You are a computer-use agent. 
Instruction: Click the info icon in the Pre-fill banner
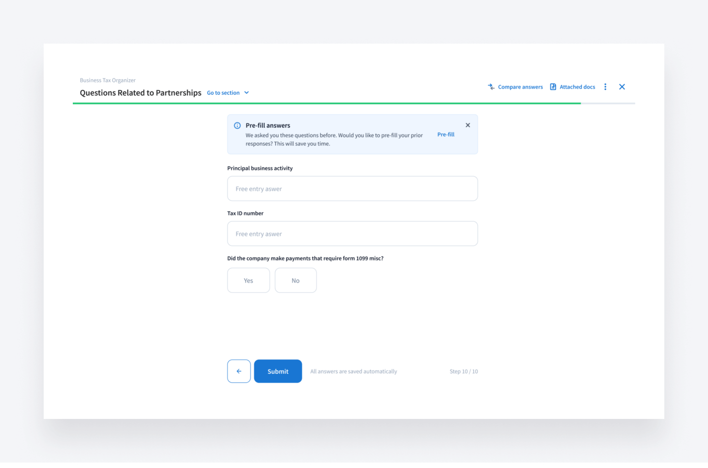237,126
